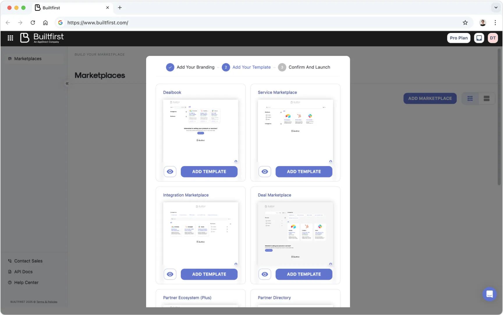Go back in browser history

(8, 22)
